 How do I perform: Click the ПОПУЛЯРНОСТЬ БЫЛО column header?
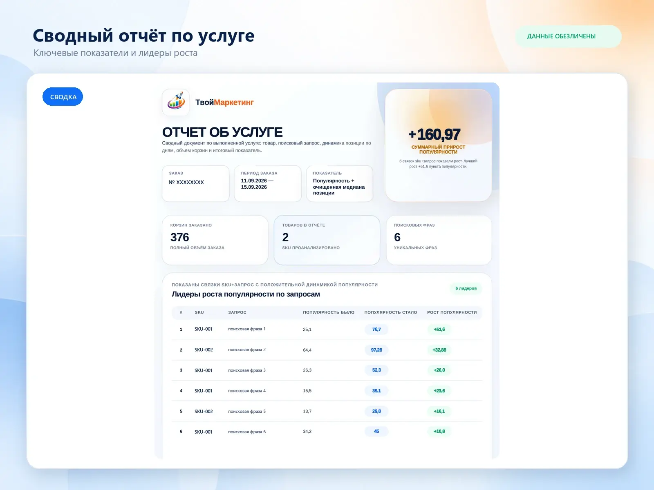pyautogui.click(x=329, y=312)
